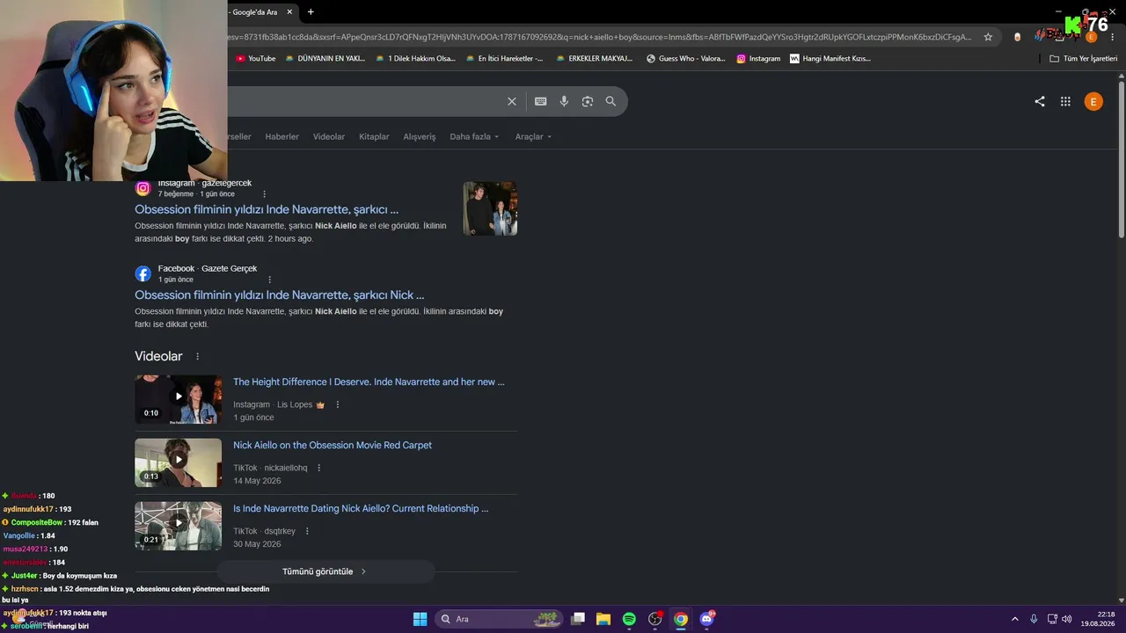Open options for the dsqtrkey TikTok video
The height and width of the screenshot is (633, 1126).
click(307, 532)
